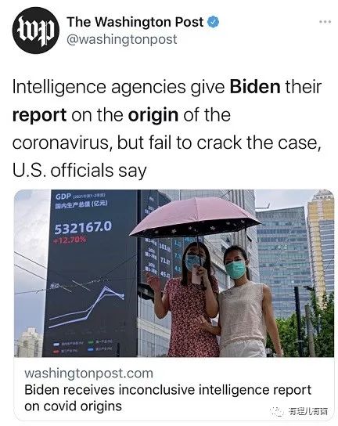Viewport: 338px width, 426px height.
Task: Open the @washingtonpost handle
Action: point(122,39)
